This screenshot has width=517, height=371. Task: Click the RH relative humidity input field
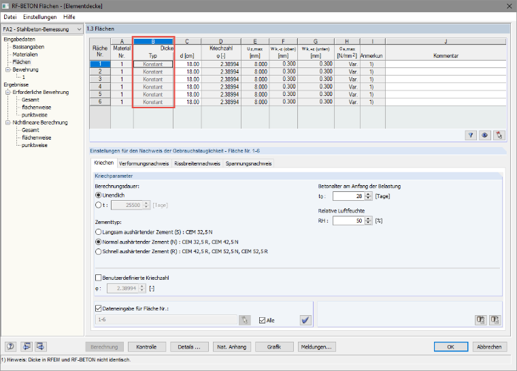point(348,221)
